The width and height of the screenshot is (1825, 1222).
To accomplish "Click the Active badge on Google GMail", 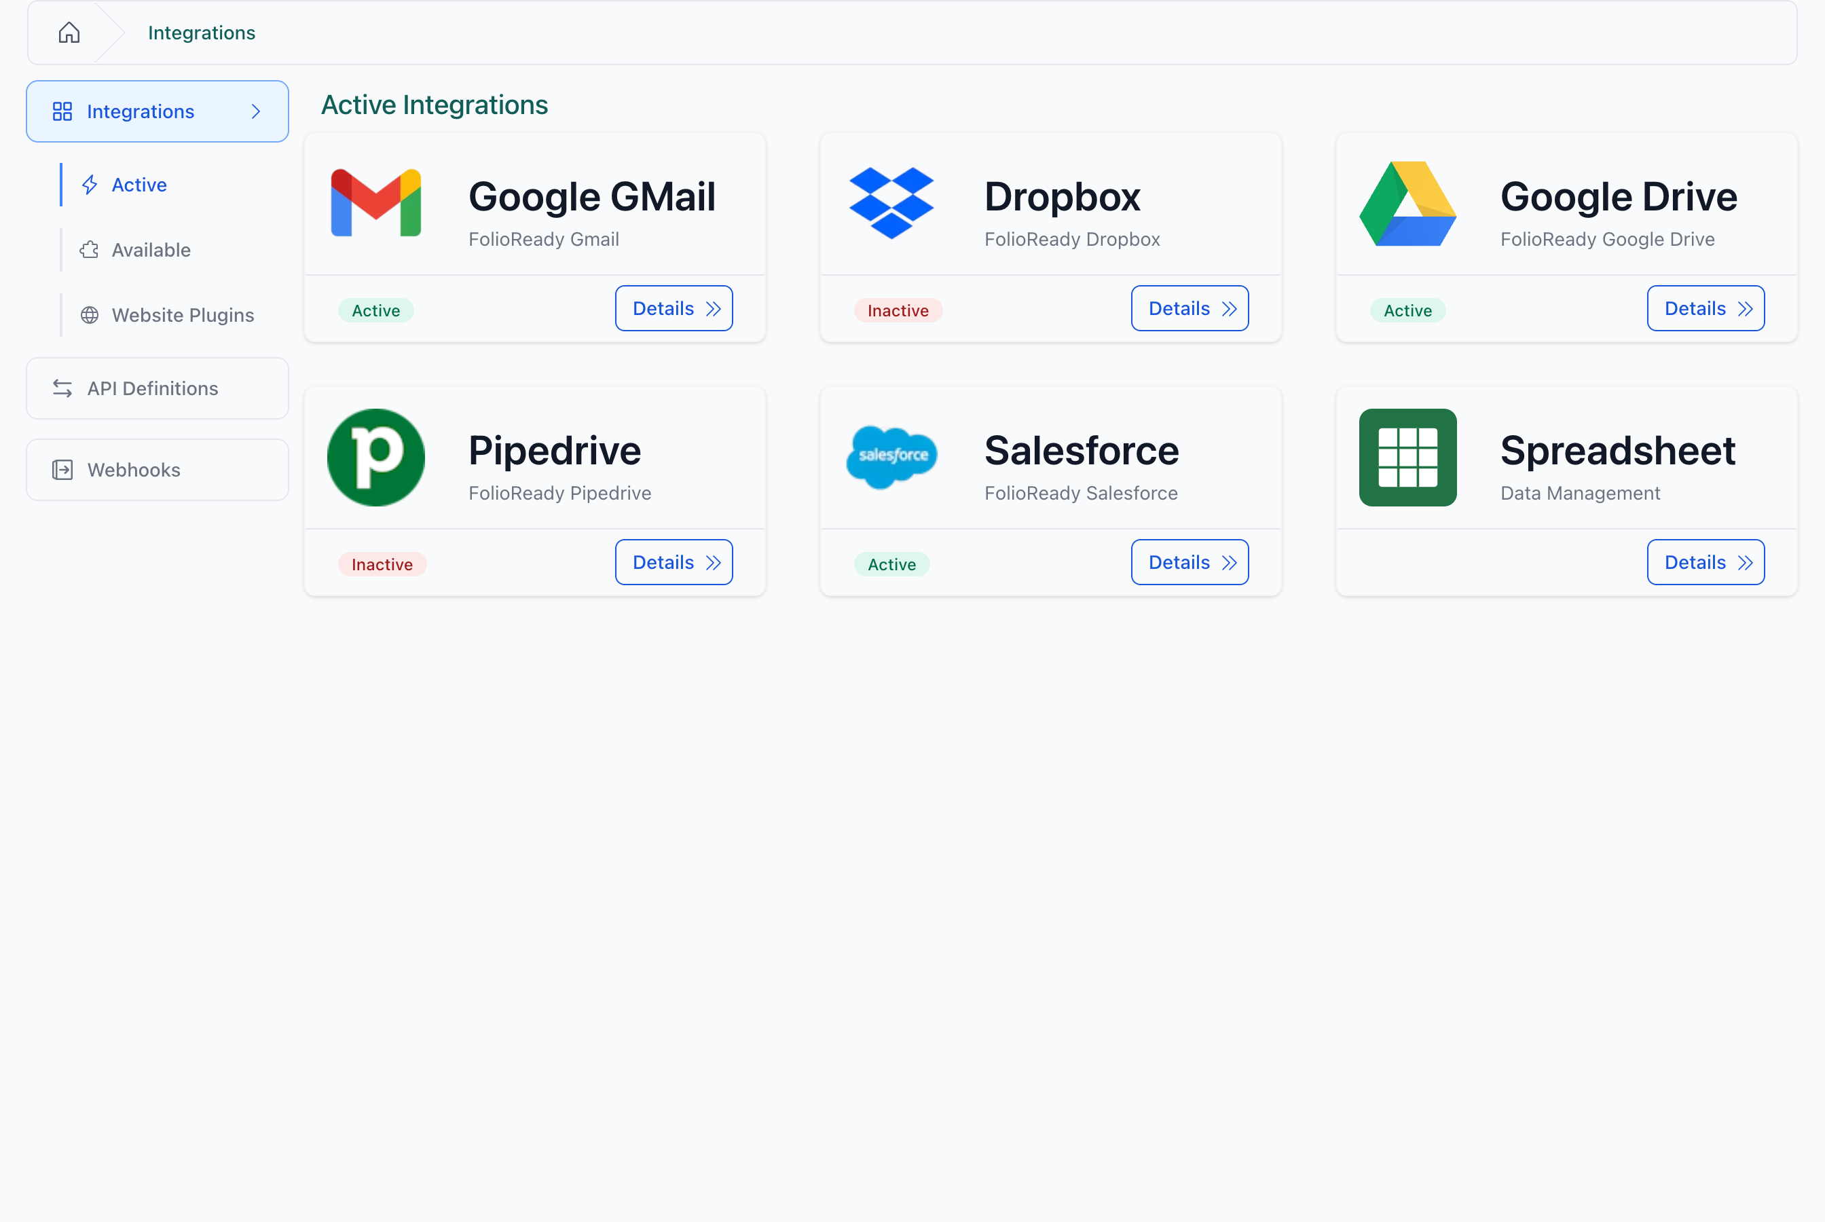I will pyautogui.click(x=375, y=310).
